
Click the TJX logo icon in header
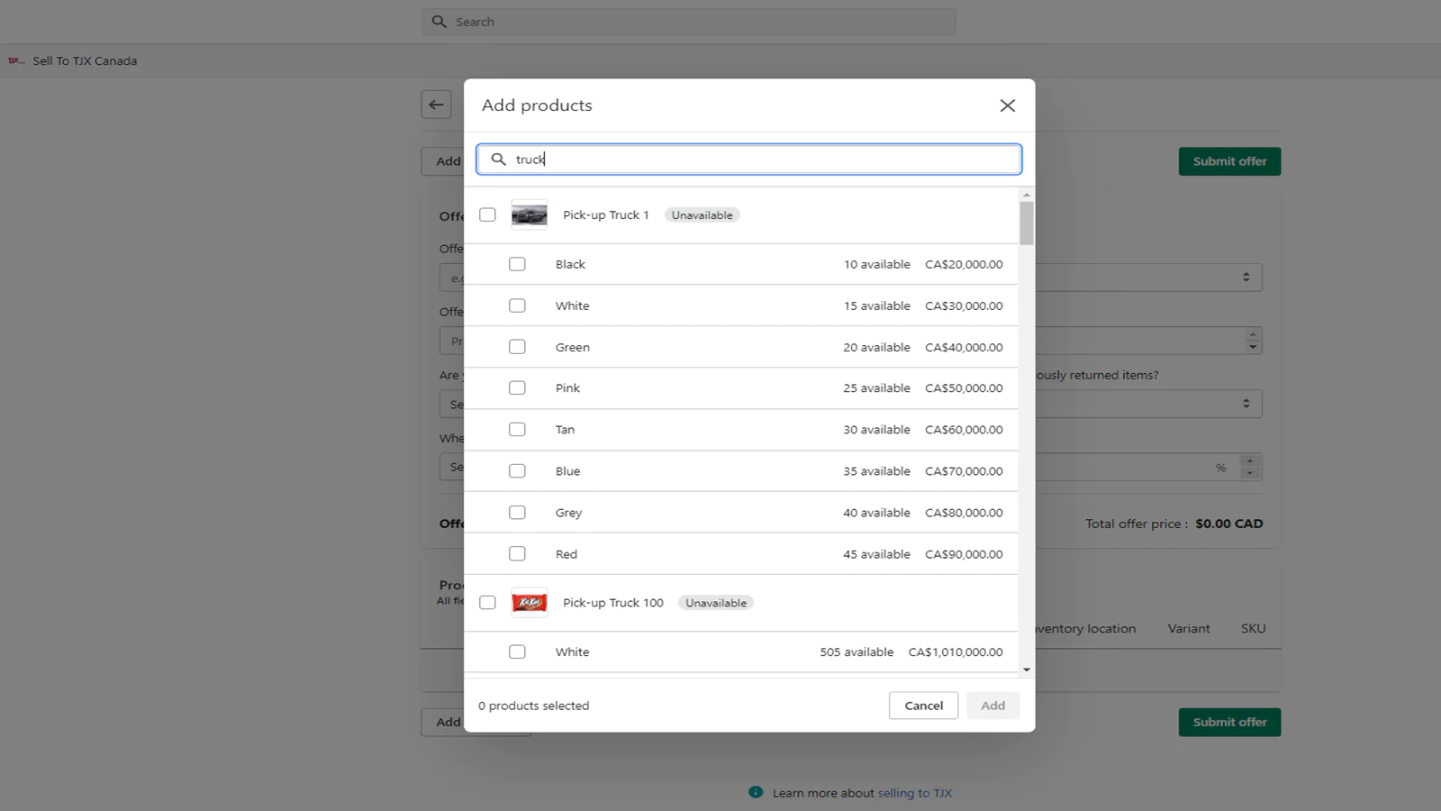tap(15, 61)
